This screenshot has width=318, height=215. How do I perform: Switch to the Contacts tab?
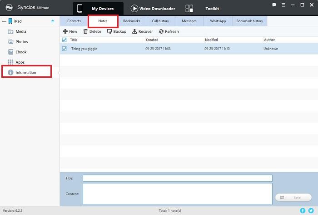74,21
